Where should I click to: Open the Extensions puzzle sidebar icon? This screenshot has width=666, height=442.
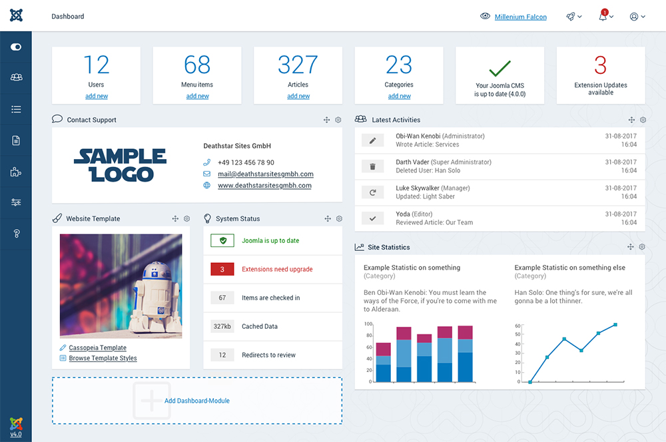pyautogui.click(x=16, y=172)
